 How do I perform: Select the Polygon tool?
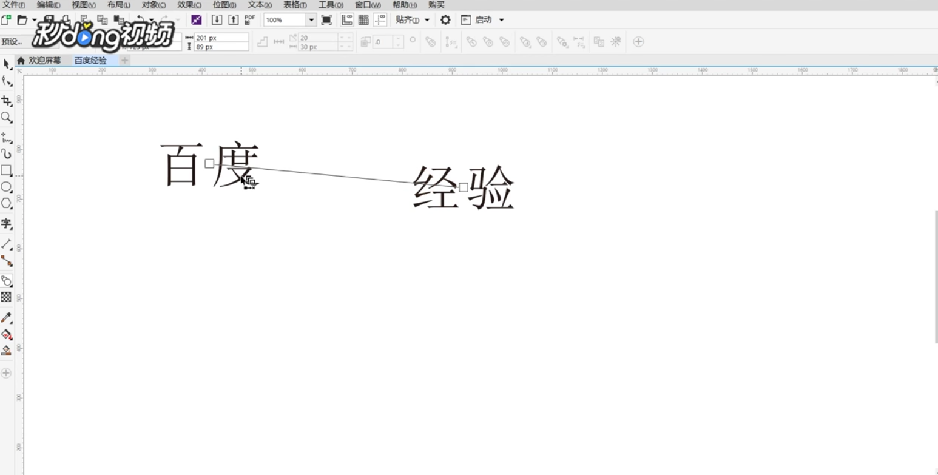[6, 203]
